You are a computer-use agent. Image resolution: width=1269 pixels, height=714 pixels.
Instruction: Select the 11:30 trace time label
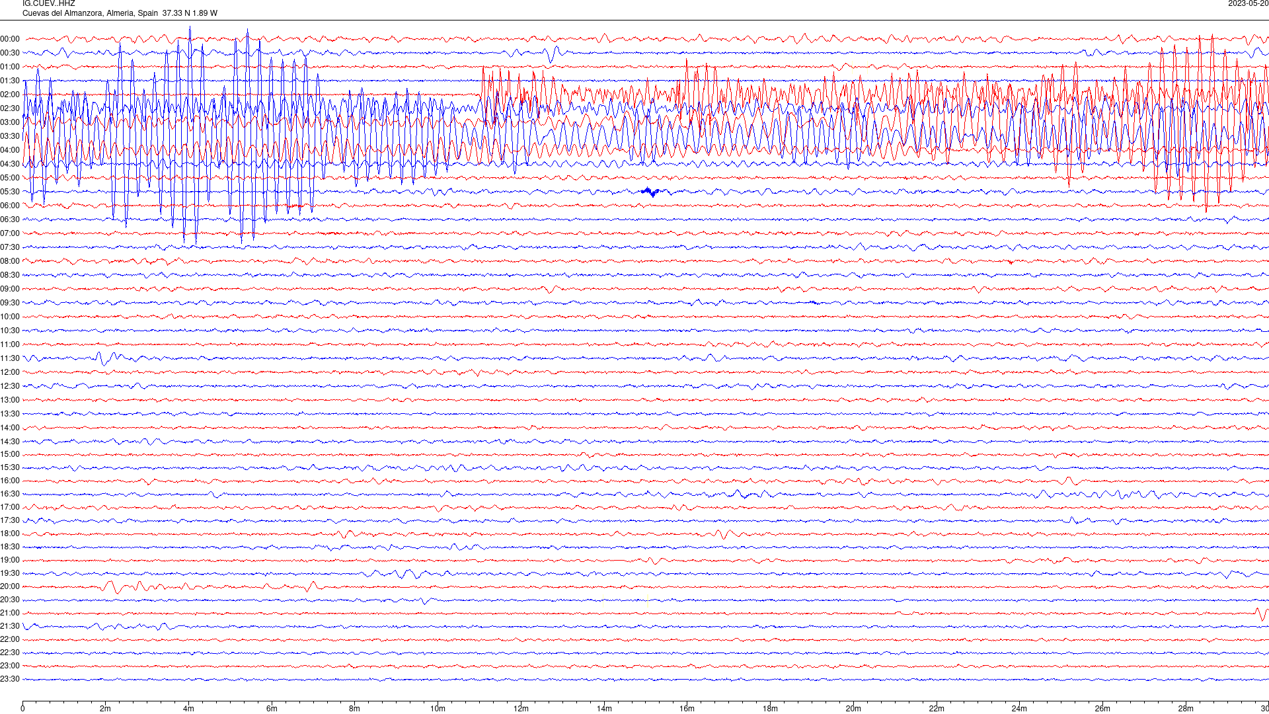pos(10,358)
